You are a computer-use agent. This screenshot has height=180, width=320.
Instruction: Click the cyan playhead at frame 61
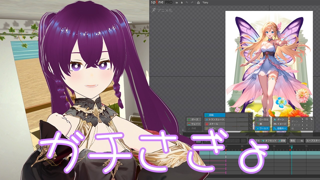click(x=291, y=148)
